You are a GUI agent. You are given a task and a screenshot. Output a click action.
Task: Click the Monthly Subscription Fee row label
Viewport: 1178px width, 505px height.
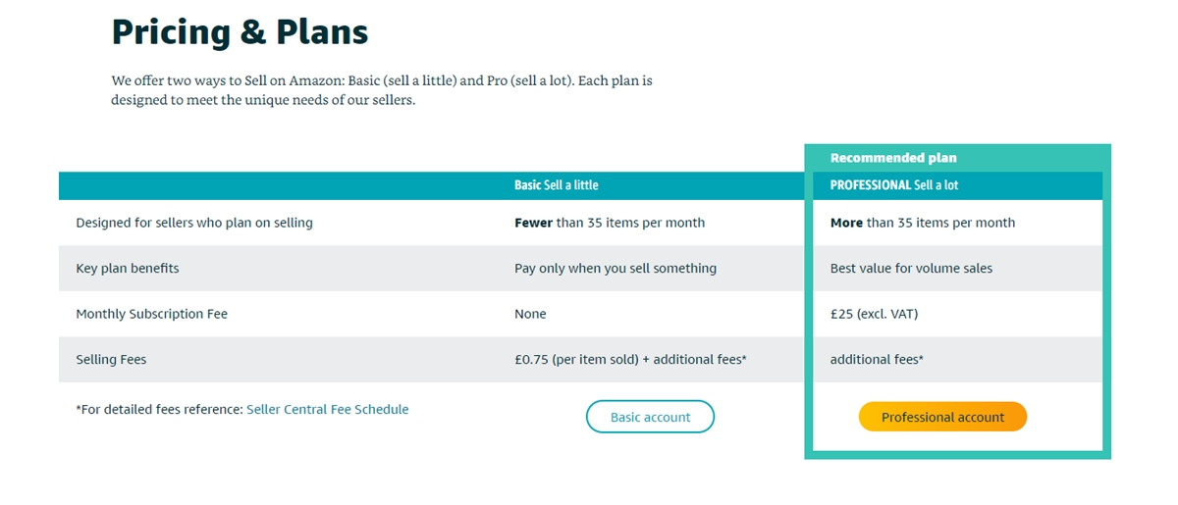point(151,314)
